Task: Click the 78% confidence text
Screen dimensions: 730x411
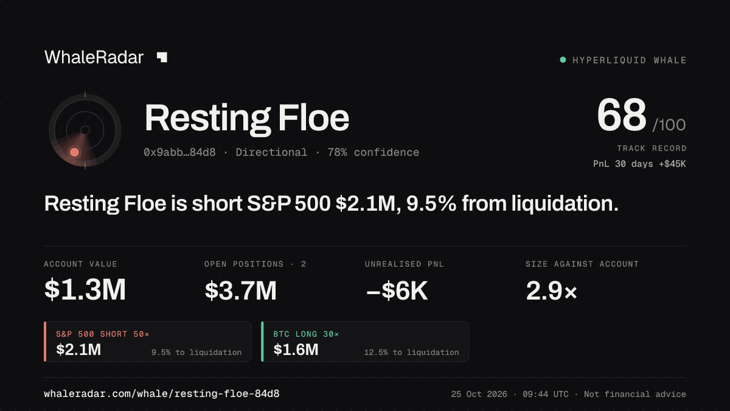Action: 373,152
